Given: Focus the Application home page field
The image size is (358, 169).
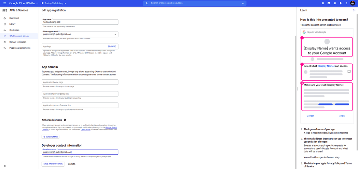Looking at the screenshot, I should tap(80, 82).
